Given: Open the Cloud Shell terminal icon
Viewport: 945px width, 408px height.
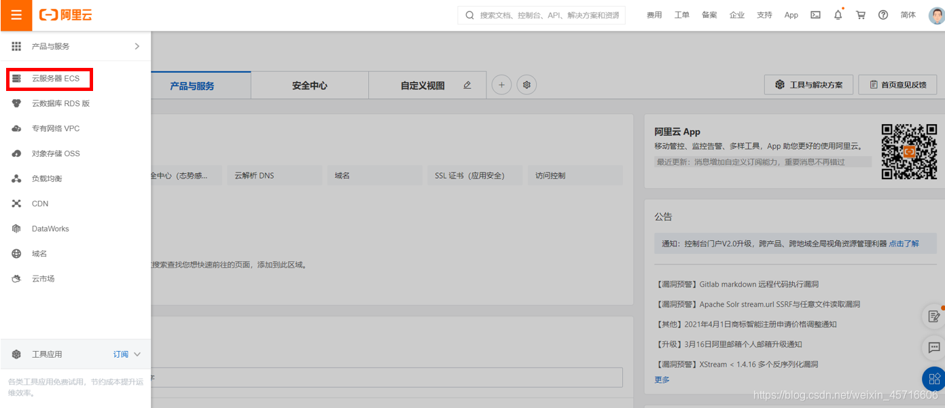Looking at the screenshot, I should tap(815, 15).
